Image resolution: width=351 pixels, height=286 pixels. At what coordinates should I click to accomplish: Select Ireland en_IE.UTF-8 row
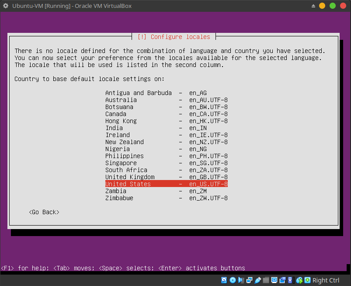click(x=167, y=135)
